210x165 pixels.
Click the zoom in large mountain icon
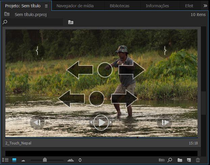coord(71,160)
